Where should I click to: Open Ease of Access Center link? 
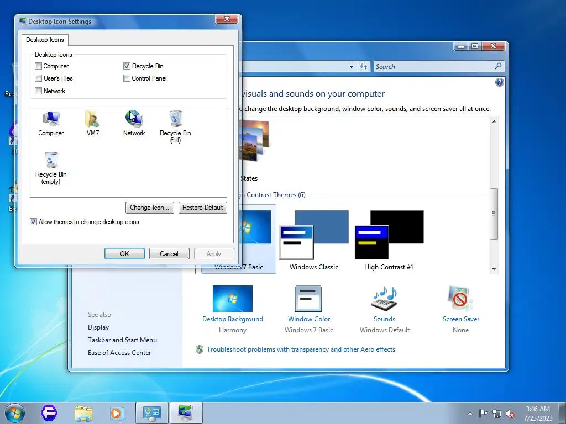click(119, 353)
